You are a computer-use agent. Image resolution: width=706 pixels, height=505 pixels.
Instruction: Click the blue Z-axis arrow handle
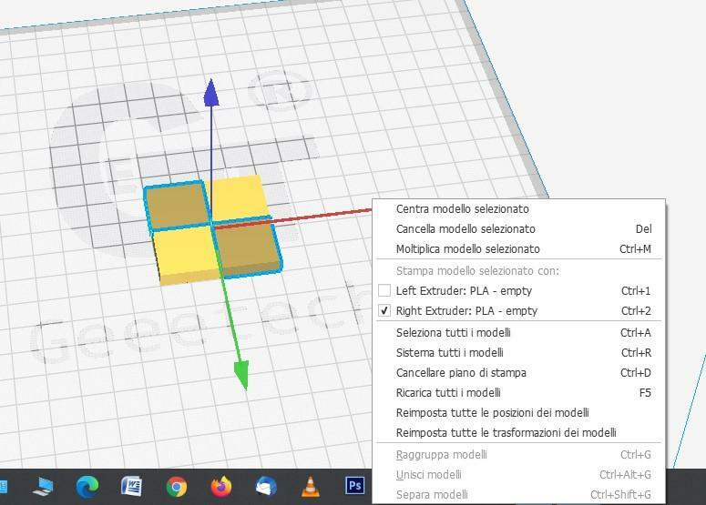pyautogui.click(x=211, y=92)
